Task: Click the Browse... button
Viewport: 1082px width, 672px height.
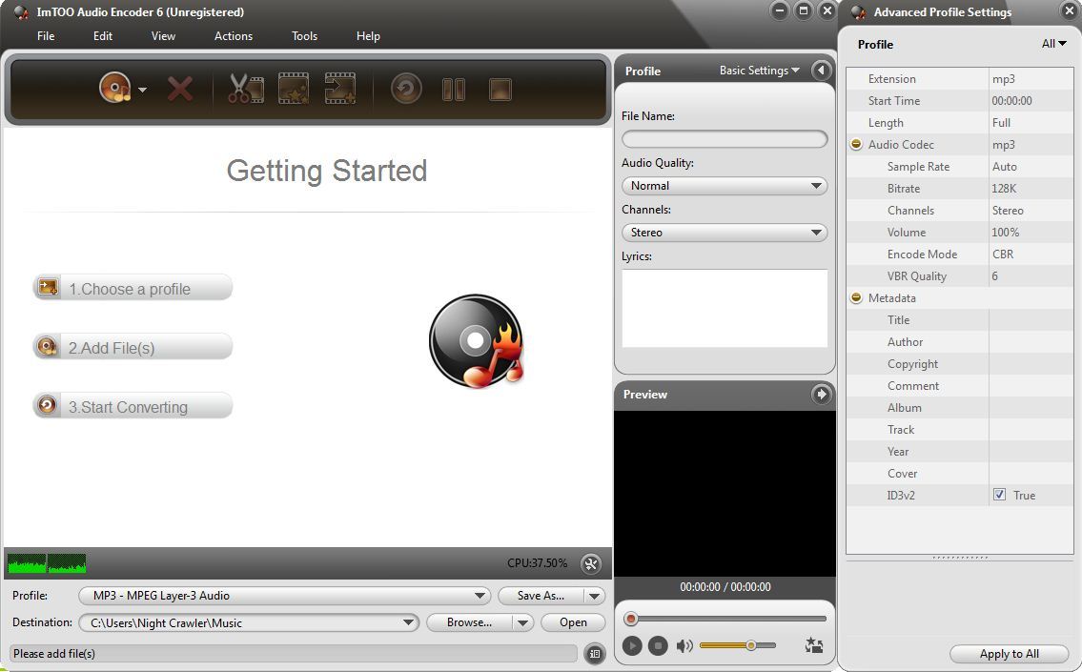Action: [x=470, y=623]
